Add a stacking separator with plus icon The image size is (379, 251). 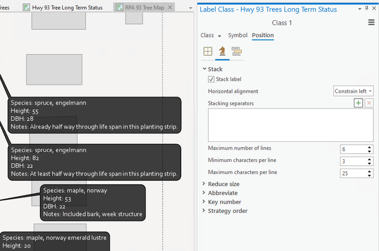pyautogui.click(x=358, y=103)
